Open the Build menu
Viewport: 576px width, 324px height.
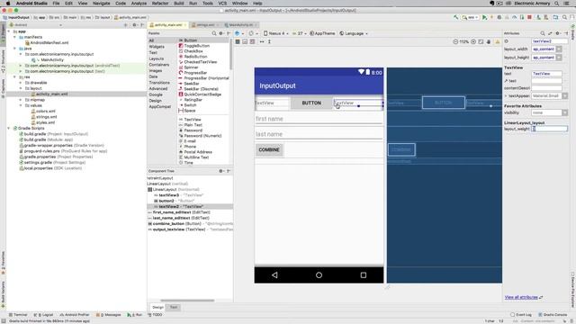pos(179,4)
